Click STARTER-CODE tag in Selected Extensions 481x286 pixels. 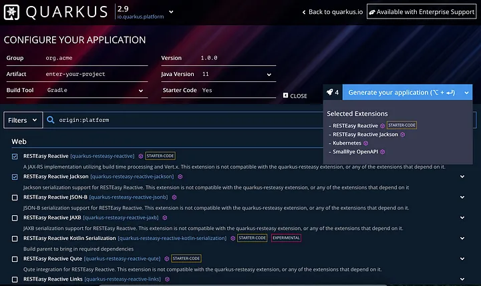coord(402,125)
